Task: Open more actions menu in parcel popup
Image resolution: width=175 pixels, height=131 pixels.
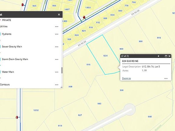Action: click(166, 79)
